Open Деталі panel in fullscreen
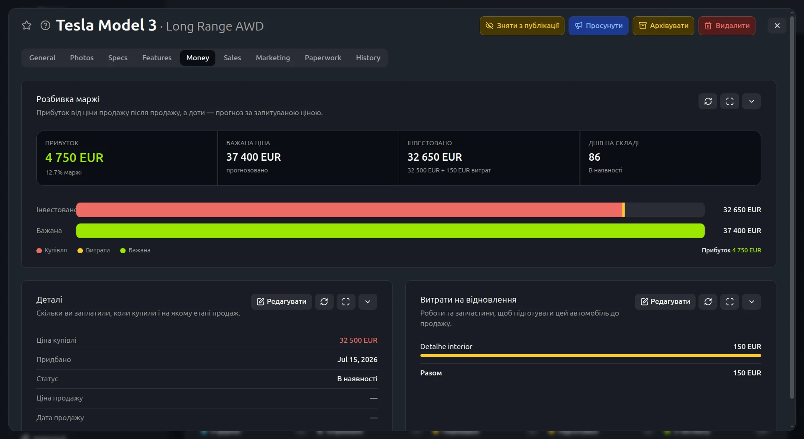 click(346, 302)
